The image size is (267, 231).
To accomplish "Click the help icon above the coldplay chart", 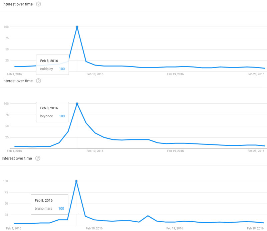I will pos(38,4).
